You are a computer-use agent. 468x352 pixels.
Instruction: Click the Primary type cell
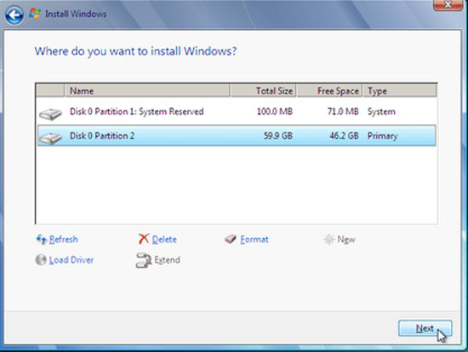(383, 136)
